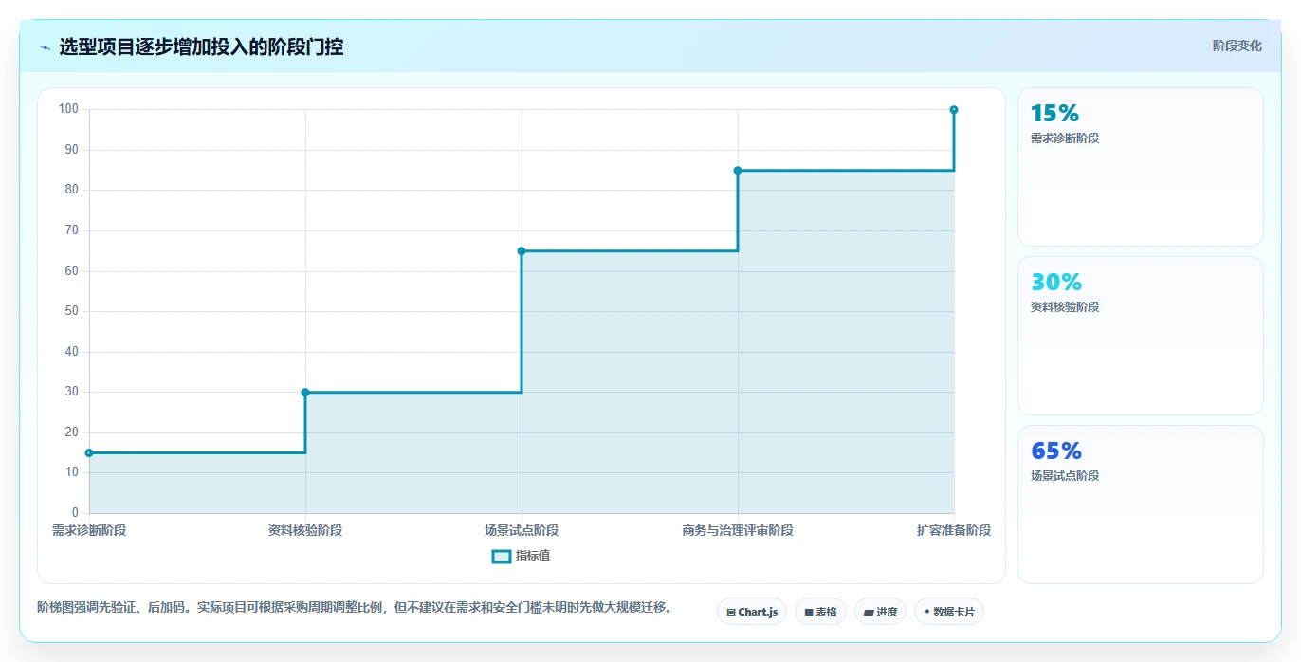The image size is (1301, 662).
Task: Select the 需求诊断阶段 data point at 15
Action: [89, 453]
